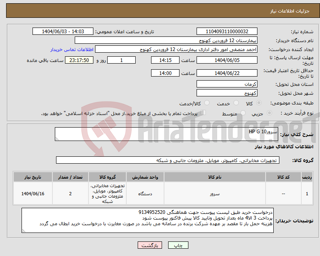The image size is (320, 256).
Task: Click the remaining time field 23:17:50
Action: click(79, 60)
